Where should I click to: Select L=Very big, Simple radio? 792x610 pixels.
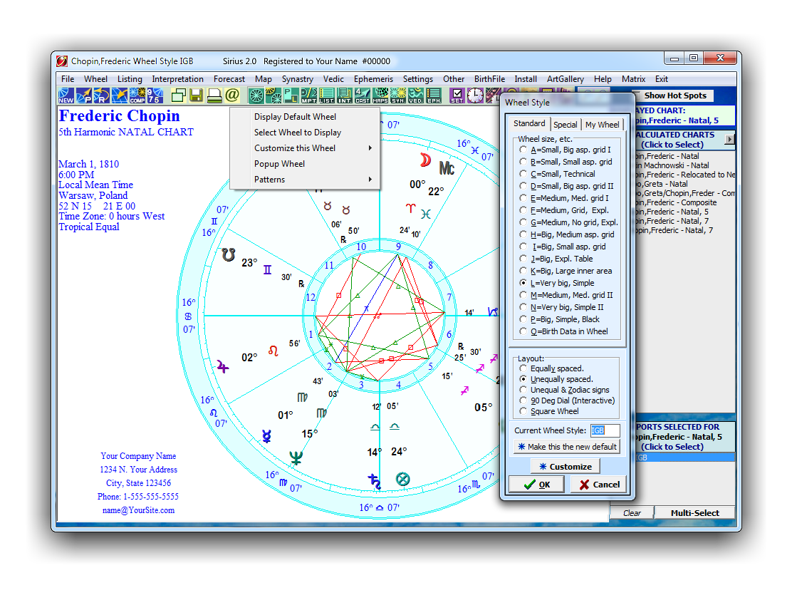[x=557, y=283]
